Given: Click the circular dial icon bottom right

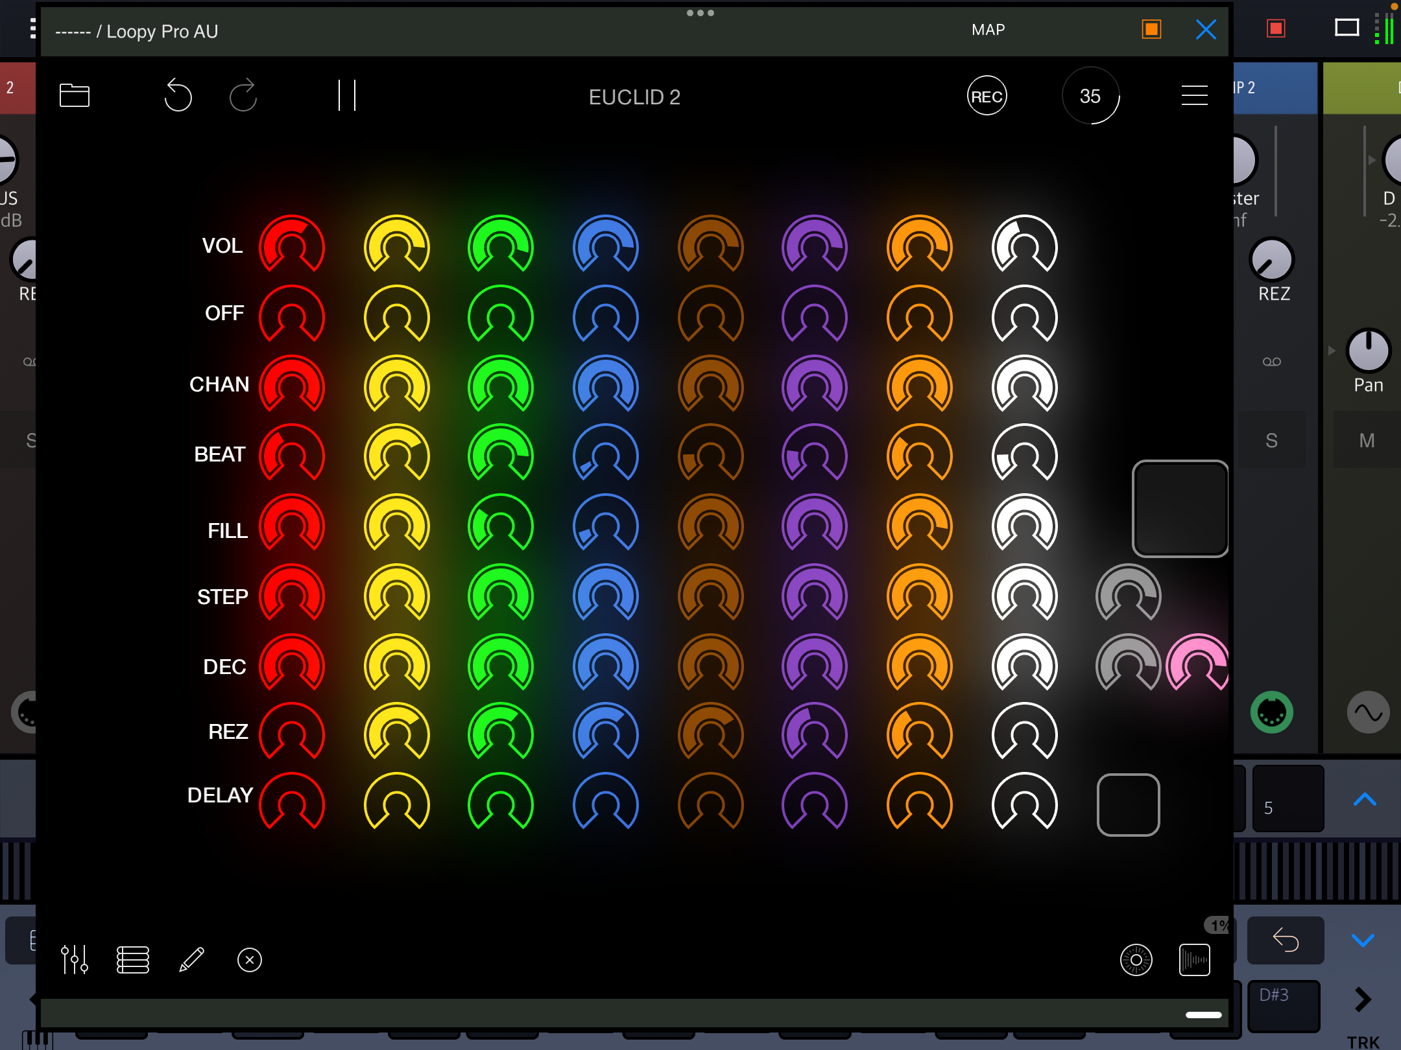Looking at the screenshot, I should 1136,959.
